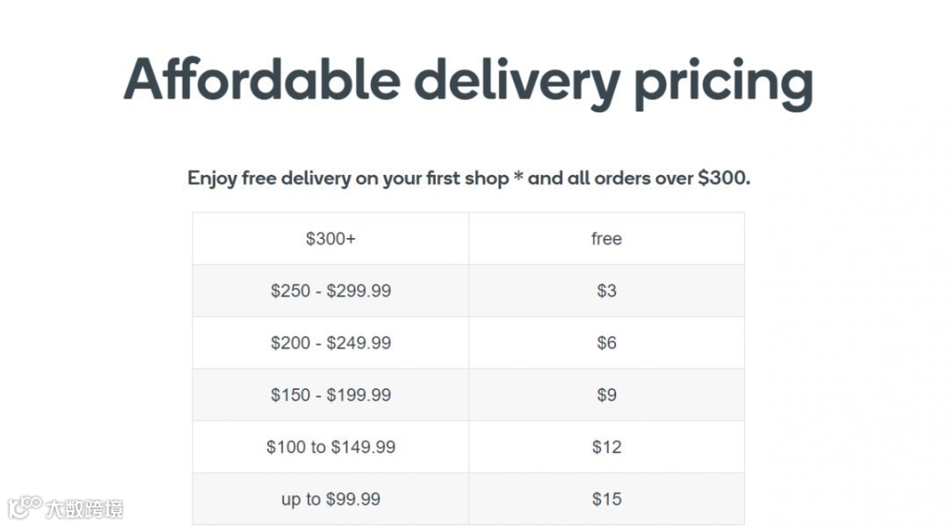
Task: Click the $6 delivery fee cell
Action: pyautogui.click(x=606, y=342)
